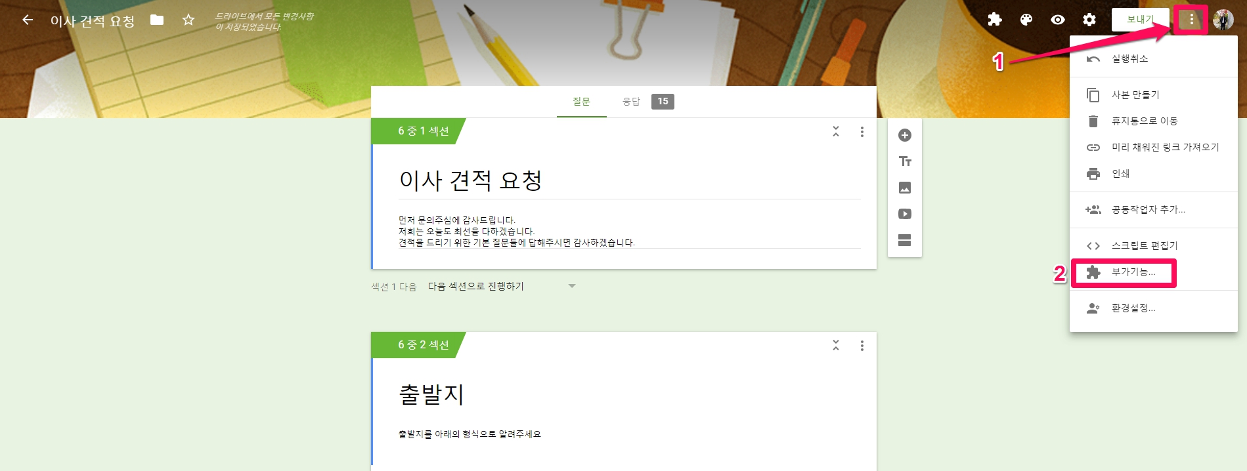Star the form 이사 견적 요청
Viewport: 1247px width, 471px height.
188,20
